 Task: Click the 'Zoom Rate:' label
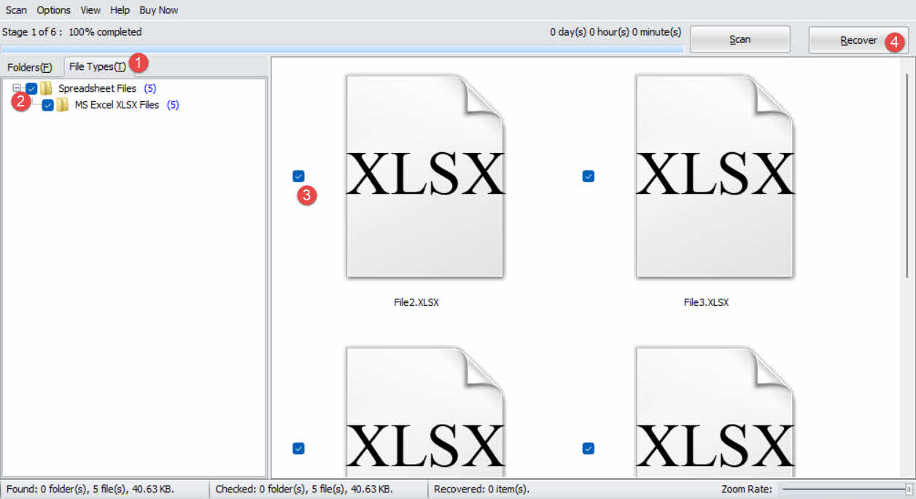pyautogui.click(x=746, y=489)
